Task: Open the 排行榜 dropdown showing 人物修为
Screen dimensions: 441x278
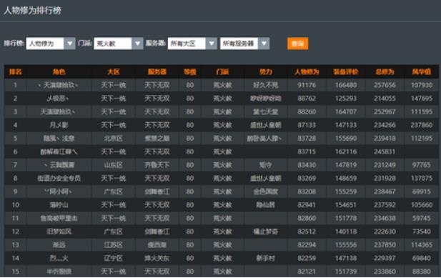Action: pyautogui.click(x=51, y=44)
